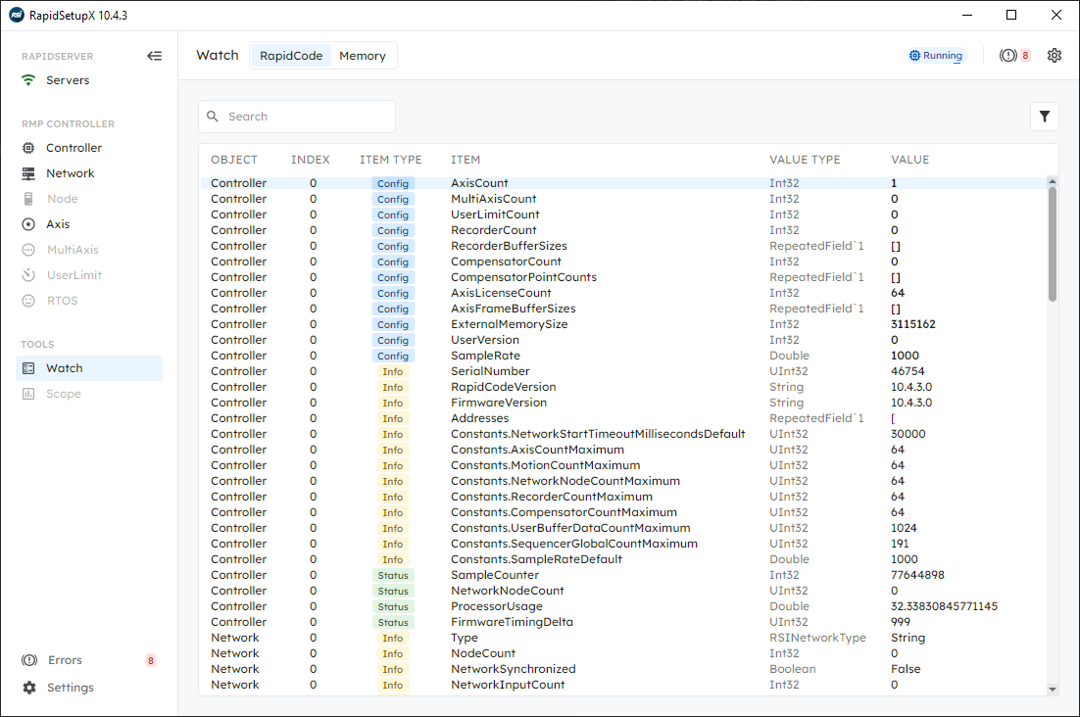The height and width of the screenshot is (717, 1080).
Task: Select the AxisLicenseCount item
Action: (x=501, y=293)
